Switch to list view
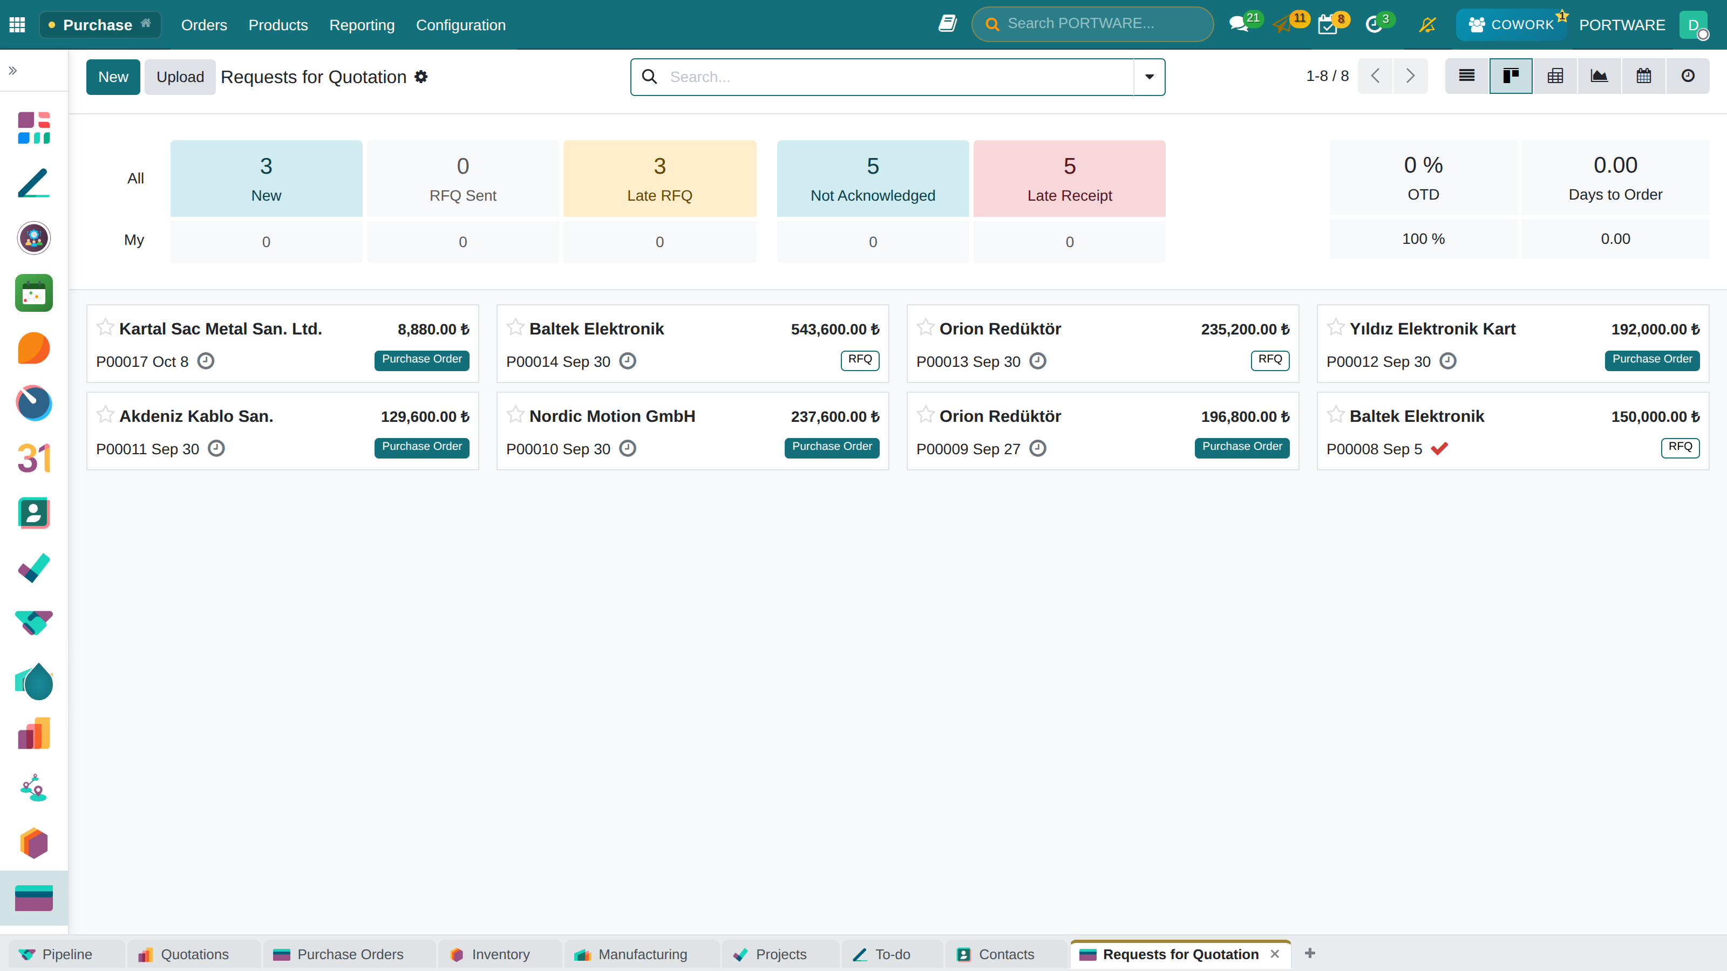Image resolution: width=1727 pixels, height=971 pixels. [x=1467, y=76]
